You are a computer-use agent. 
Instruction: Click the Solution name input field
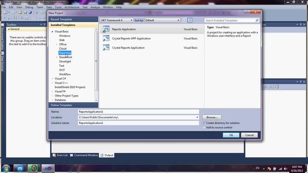tap(138, 123)
